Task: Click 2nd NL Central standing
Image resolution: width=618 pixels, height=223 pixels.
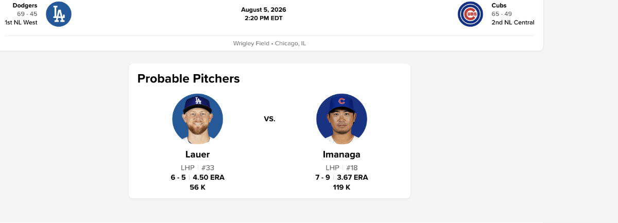Action: click(x=513, y=23)
